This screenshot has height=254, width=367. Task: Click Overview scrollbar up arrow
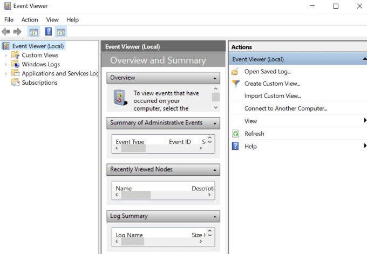click(x=216, y=88)
